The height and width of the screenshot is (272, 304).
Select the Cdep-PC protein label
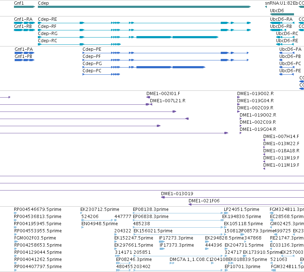92,71
